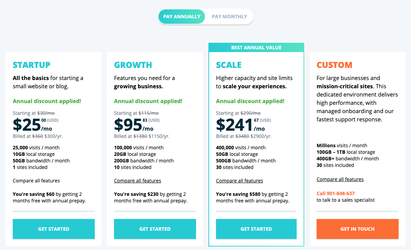Open Compare all features in Custom plan

pos(340,179)
